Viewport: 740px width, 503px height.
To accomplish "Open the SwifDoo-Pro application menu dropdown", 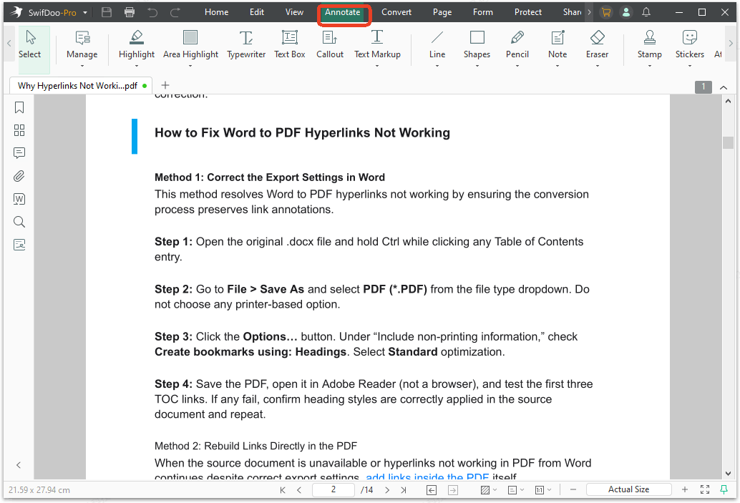I will 85,13.
